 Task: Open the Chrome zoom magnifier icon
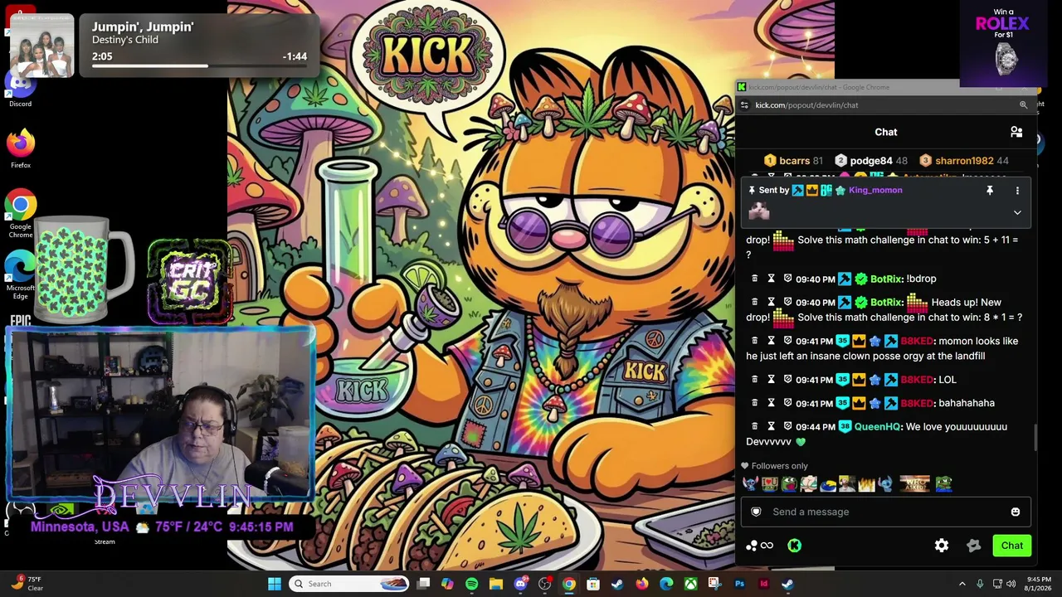coord(1023,105)
